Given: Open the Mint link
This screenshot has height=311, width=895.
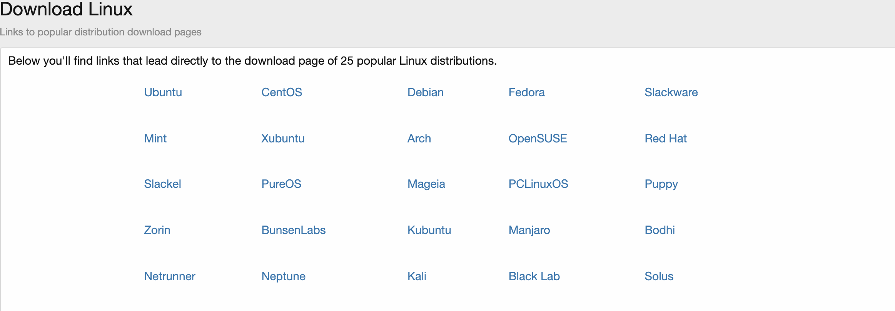Looking at the screenshot, I should 155,139.
